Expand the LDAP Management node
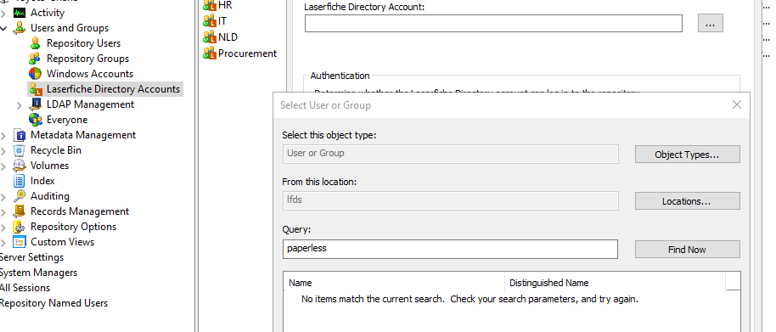 point(20,105)
